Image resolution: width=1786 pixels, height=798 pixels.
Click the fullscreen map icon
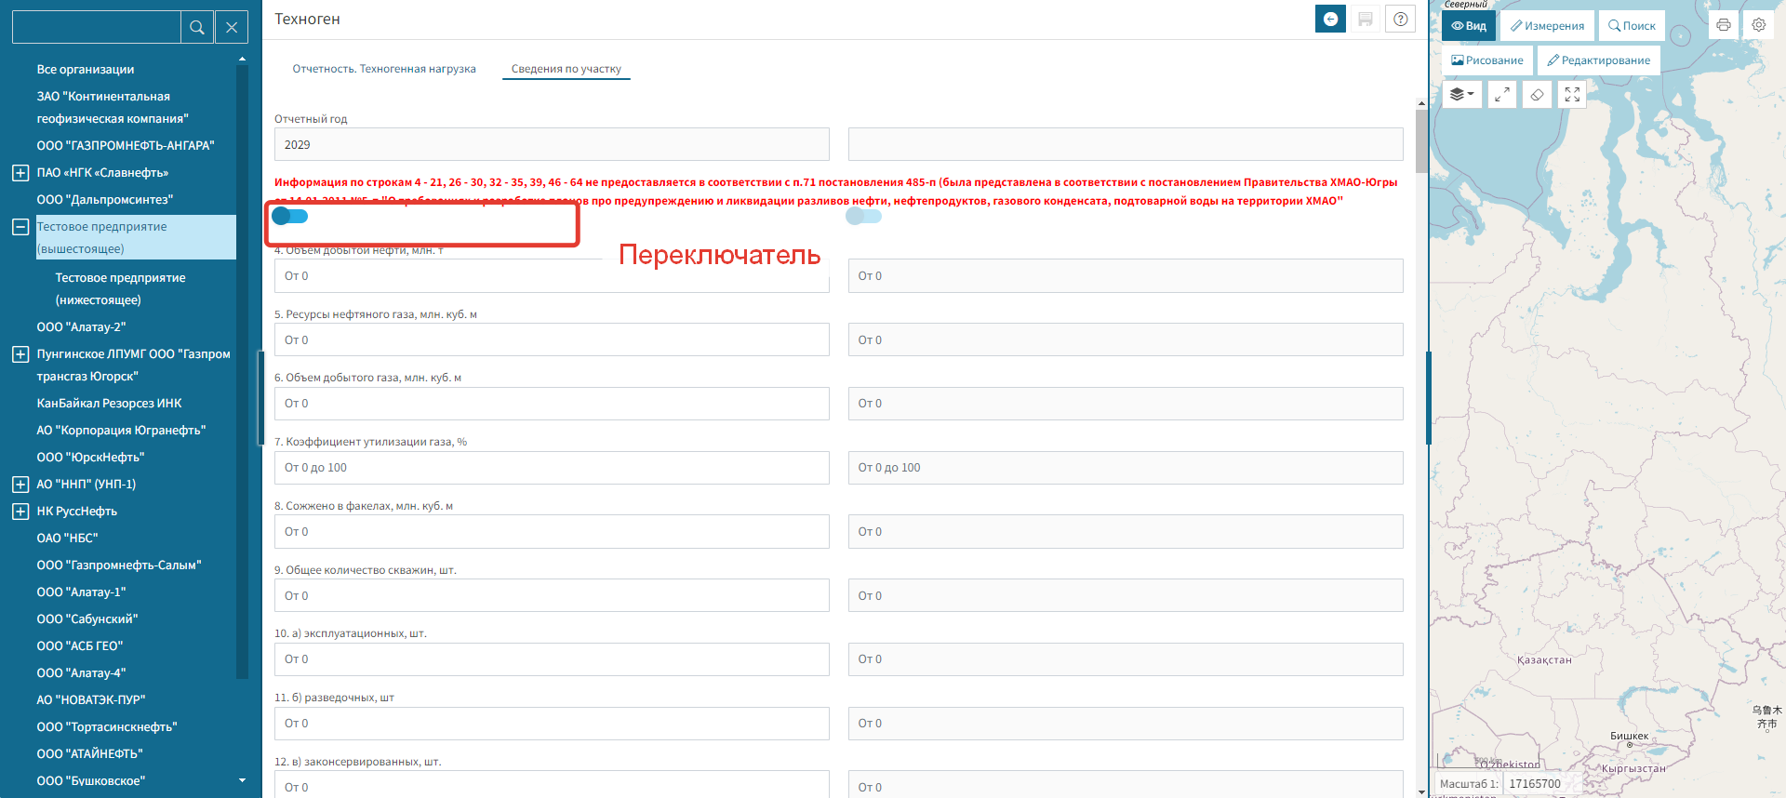(1572, 95)
